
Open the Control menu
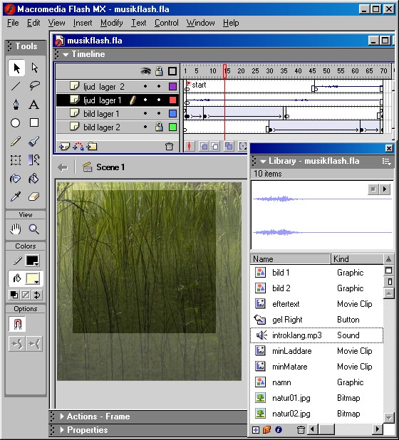tap(167, 23)
